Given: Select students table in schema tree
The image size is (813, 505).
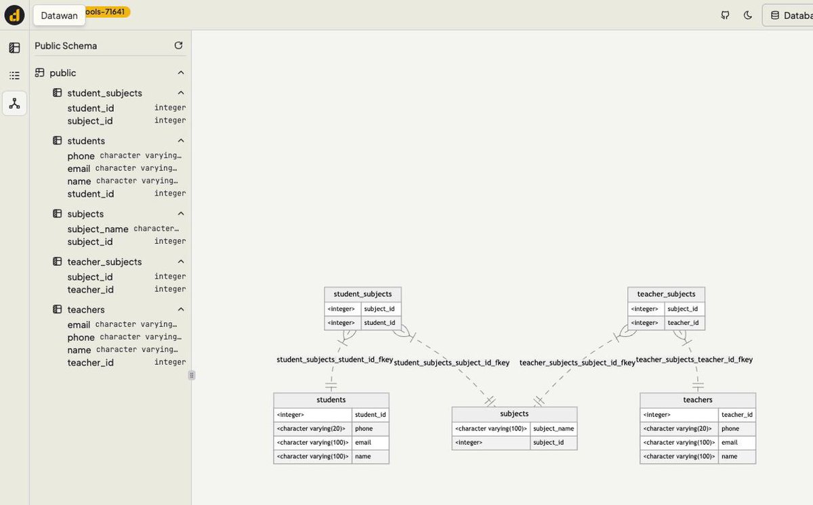Looking at the screenshot, I should pyautogui.click(x=86, y=141).
